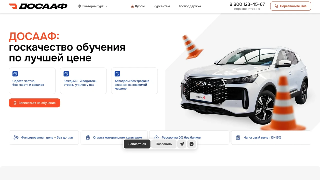Click checkmark icon on 'Автодром без трафика' card

pyautogui.click(x=117, y=74)
